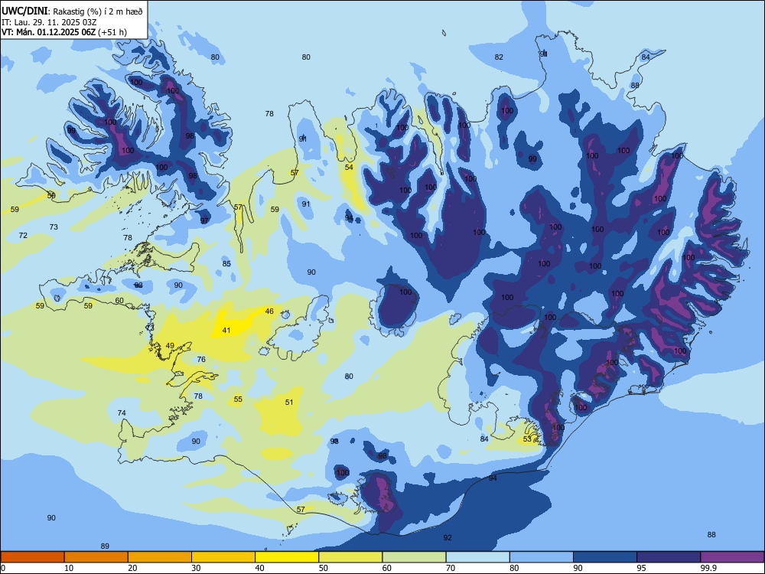
Task: Click the 30–40 legend color swatch
Action: pyautogui.click(x=223, y=557)
